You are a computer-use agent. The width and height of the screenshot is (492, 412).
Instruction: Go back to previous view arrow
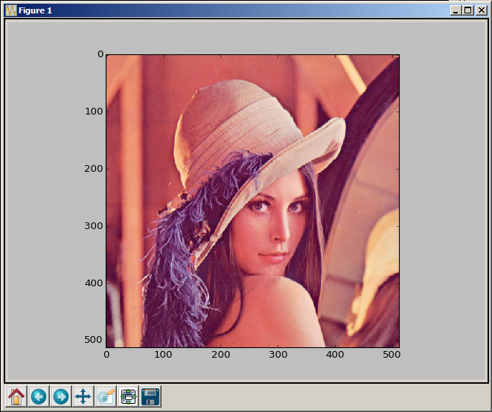(39, 396)
